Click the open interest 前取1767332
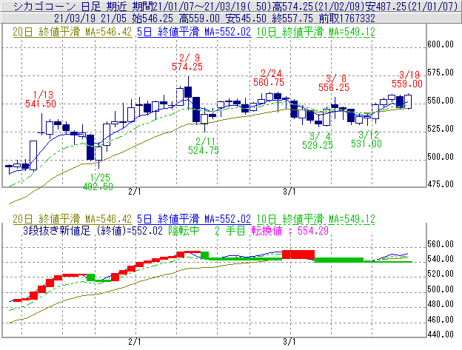The image size is (462, 350). tap(346, 18)
